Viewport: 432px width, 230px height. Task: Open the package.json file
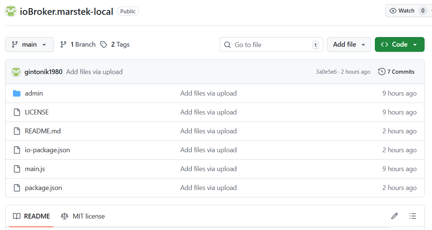(x=43, y=188)
